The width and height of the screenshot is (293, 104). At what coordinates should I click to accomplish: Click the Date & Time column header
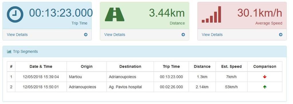pyautogui.click(x=41, y=66)
